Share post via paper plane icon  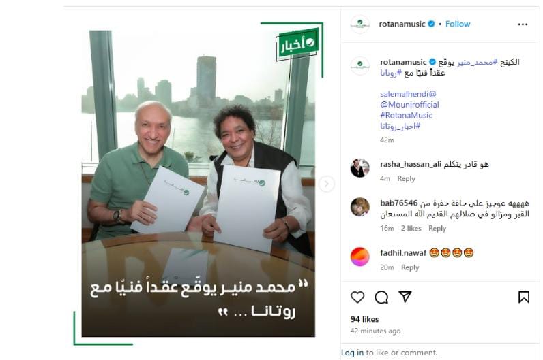click(405, 297)
